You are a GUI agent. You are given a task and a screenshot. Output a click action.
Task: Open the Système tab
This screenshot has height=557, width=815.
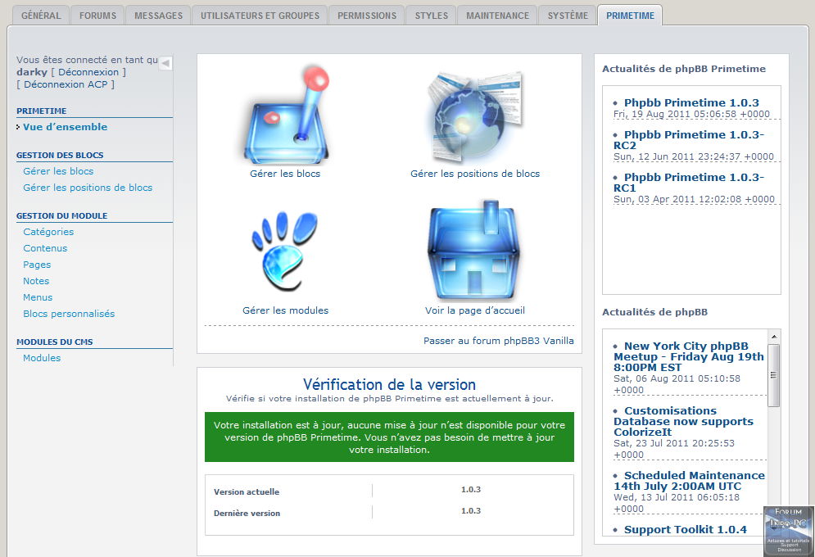point(568,16)
